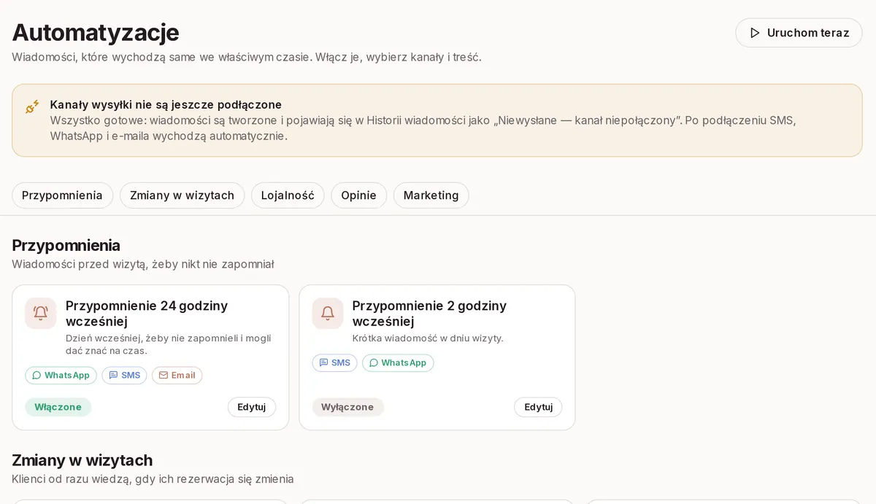Click the text "Klienci od razu wiedzą, gdy ich rezerwacja się zmienia"
Screen dimensions: 876x504
(153, 479)
